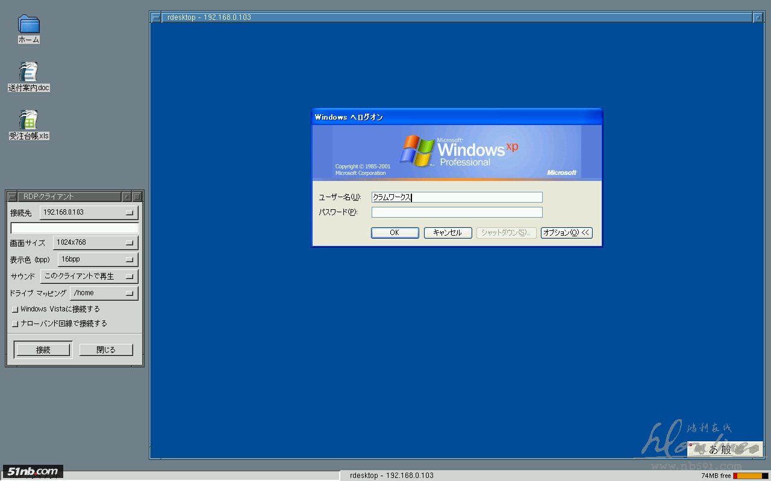Select the rdesktop entry in the bottom taskbar
The image size is (771, 481).
pos(392,476)
